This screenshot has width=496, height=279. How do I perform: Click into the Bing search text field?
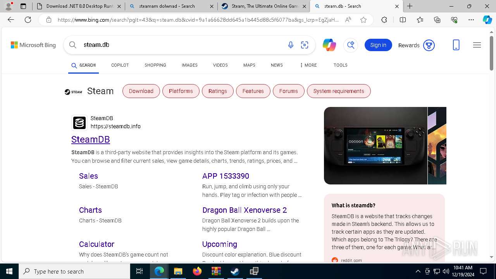182,45
